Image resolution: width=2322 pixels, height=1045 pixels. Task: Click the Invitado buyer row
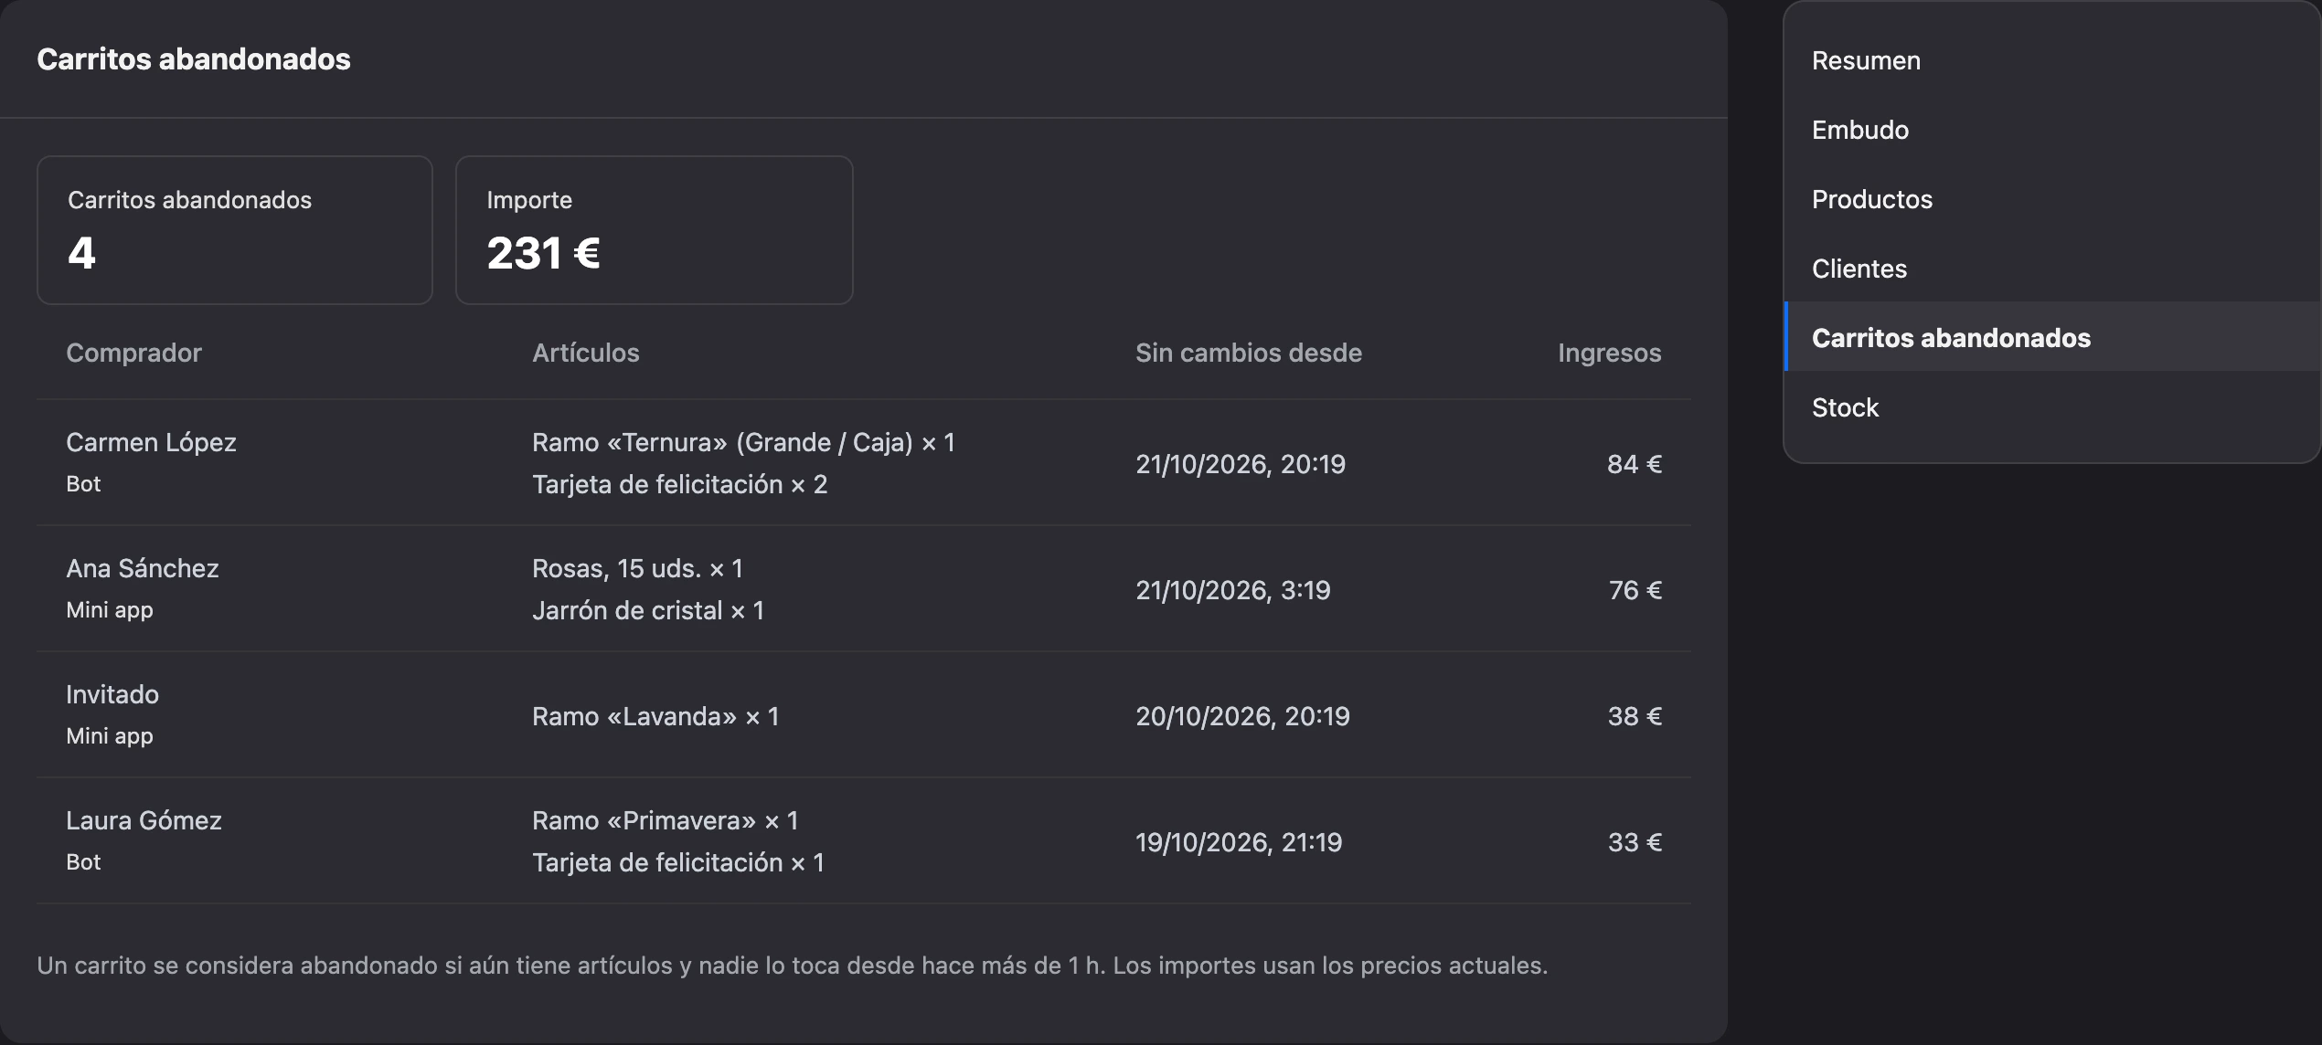(864, 715)
